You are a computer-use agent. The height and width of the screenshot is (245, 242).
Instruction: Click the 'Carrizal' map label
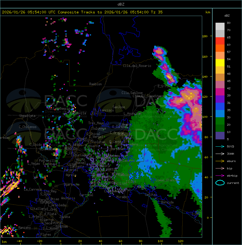click(x=86, y=195)
